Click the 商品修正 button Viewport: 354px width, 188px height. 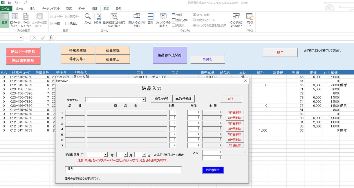pos(113,59)
